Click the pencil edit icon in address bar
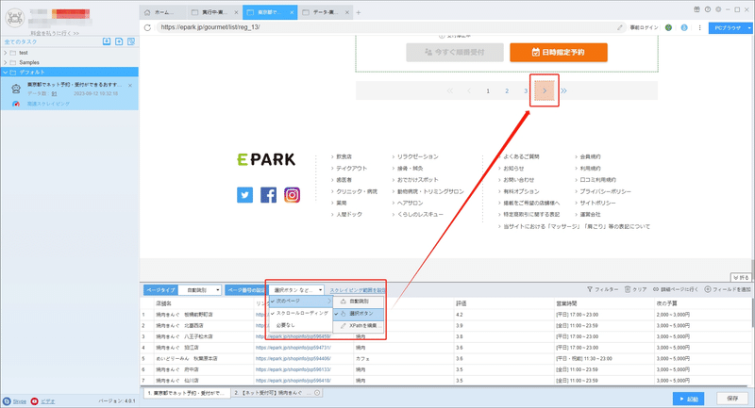Image resolution: width=755 pixels, height=408 pixels. 620,27
